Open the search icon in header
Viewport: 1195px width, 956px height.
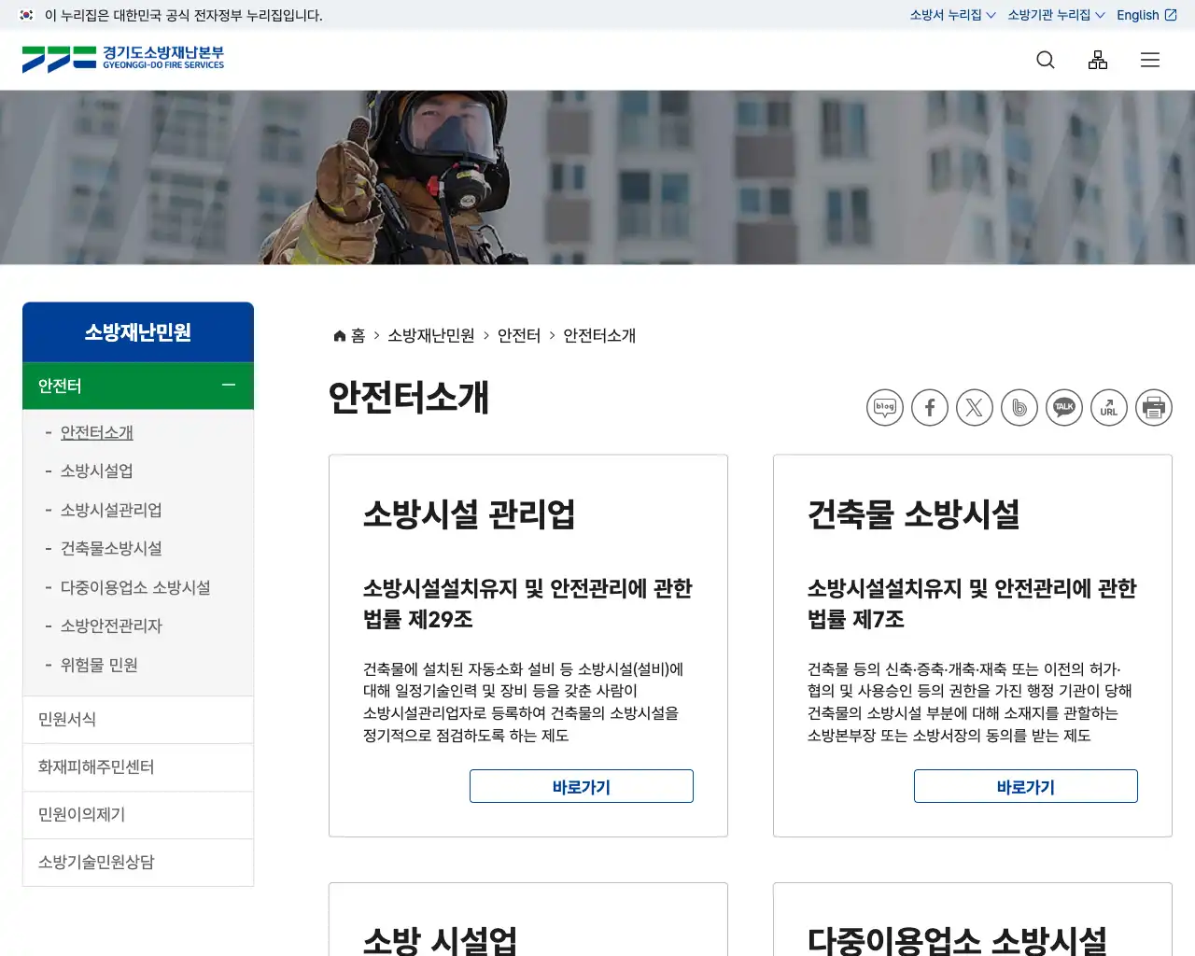pyautogui.click(x=1046, y=60)
